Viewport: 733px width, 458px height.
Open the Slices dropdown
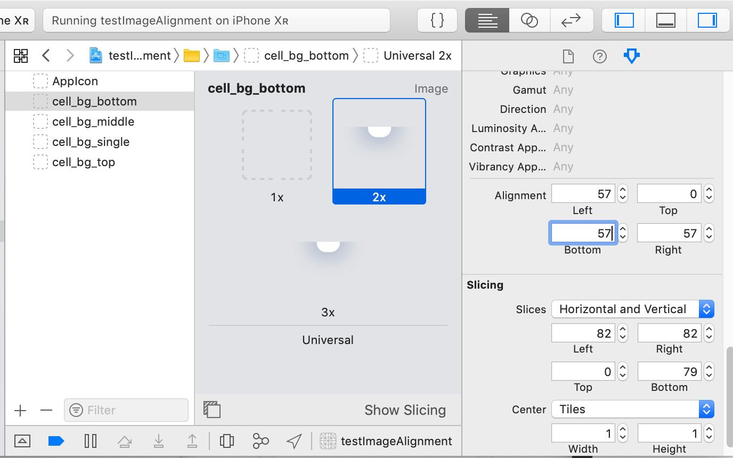(x=632, y=309)
